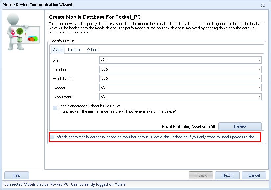
Task: Click the presenter illustration graphic
Action: click(x=23, y=31)
